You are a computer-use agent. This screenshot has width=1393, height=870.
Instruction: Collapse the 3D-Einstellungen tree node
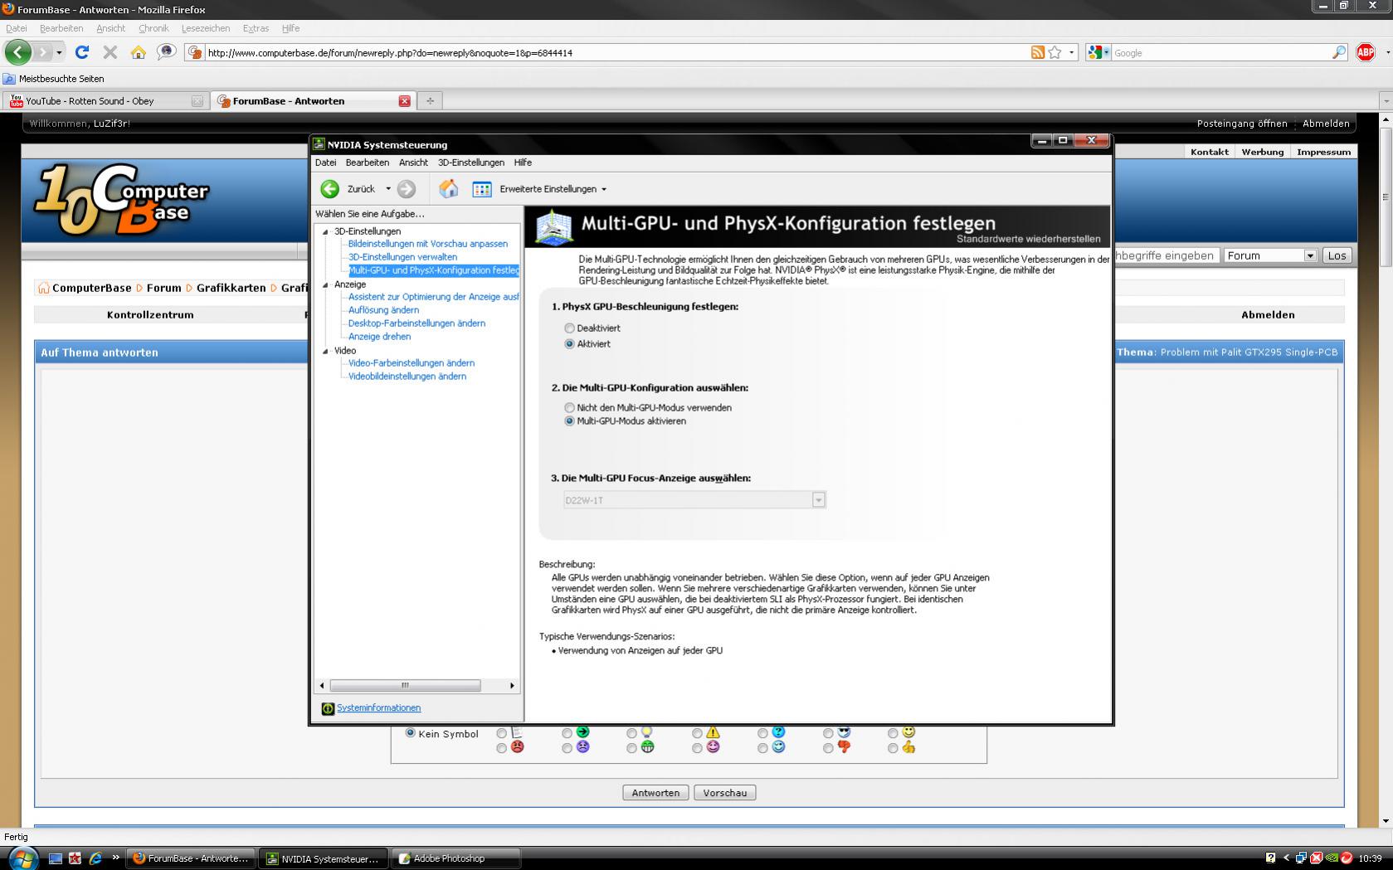(x=325, y=232)
